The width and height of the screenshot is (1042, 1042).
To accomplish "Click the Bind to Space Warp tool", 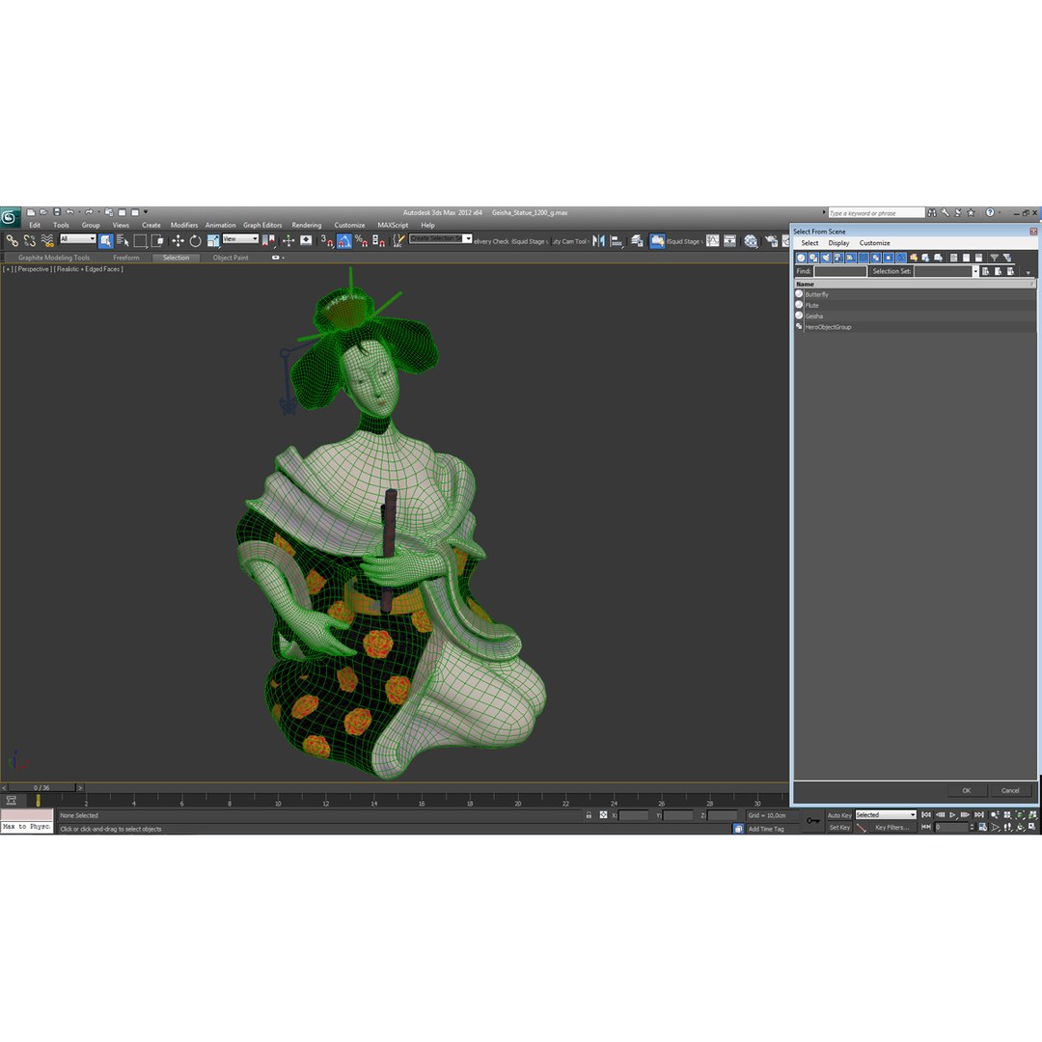I will pos(47,240).
